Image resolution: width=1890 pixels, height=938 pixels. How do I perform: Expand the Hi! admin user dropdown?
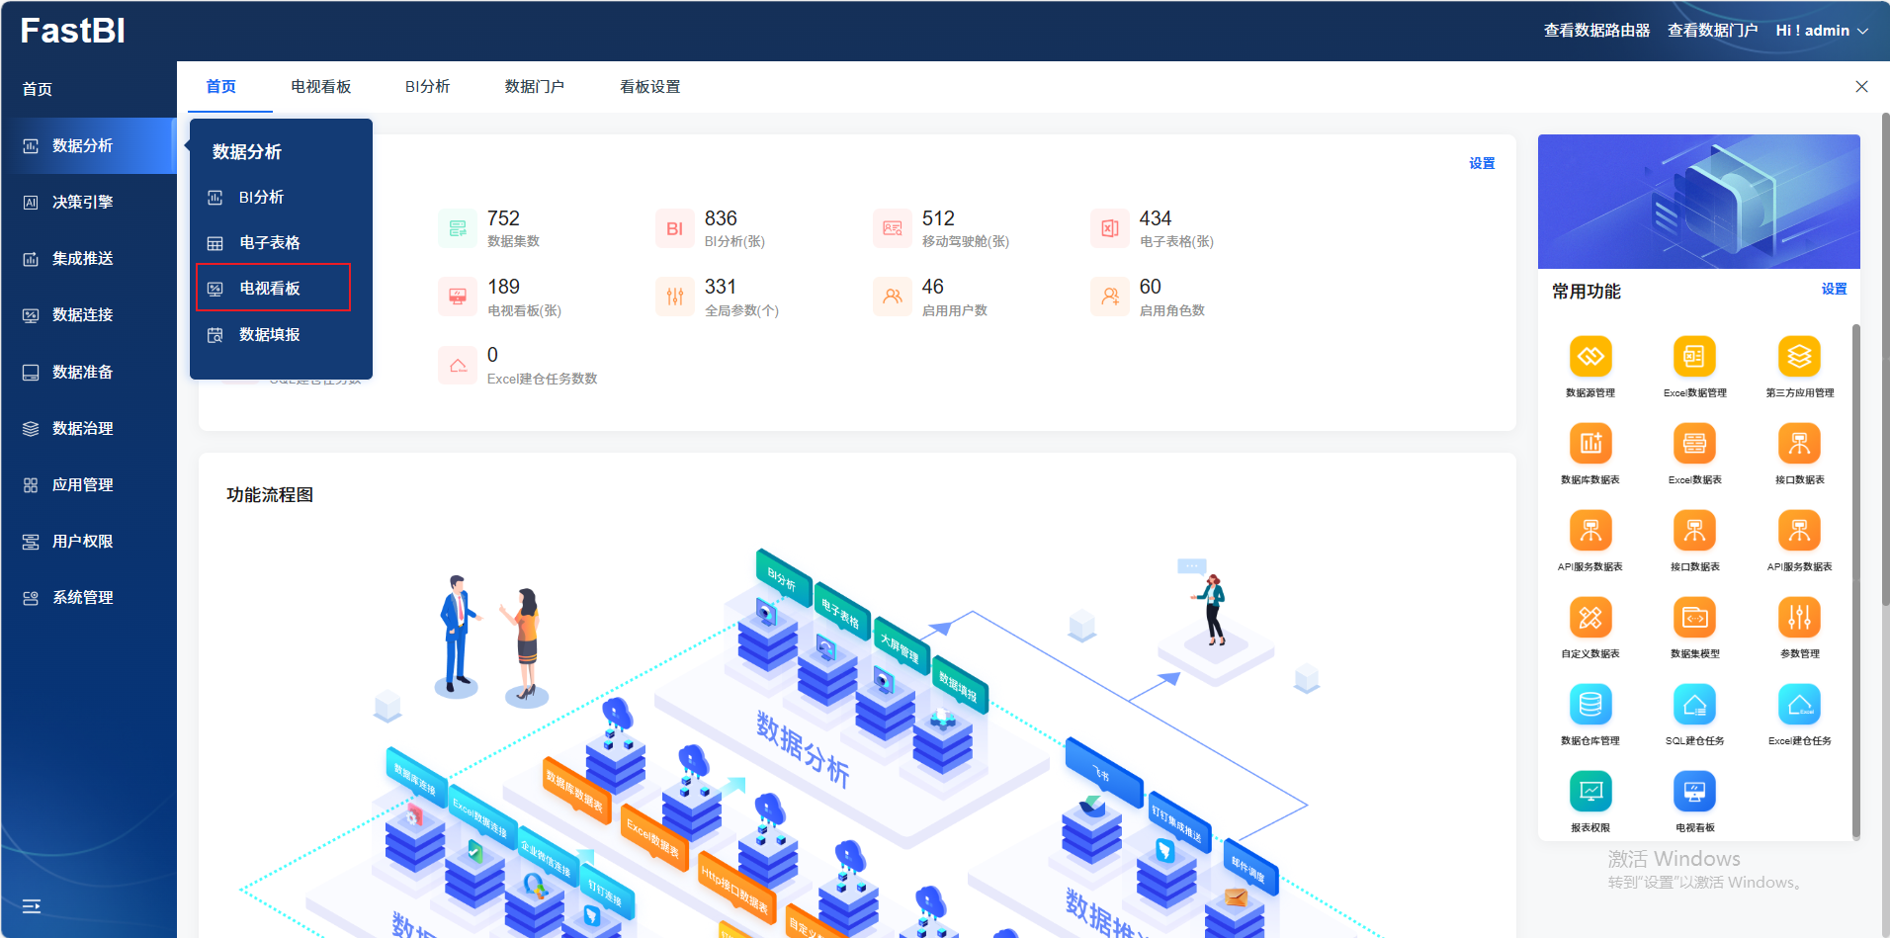(1822, 31)
